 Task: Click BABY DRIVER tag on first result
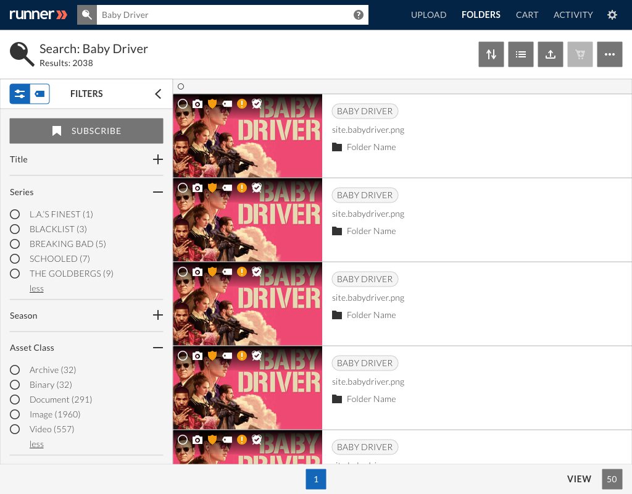pyautogui.click(x=365, y=111)
